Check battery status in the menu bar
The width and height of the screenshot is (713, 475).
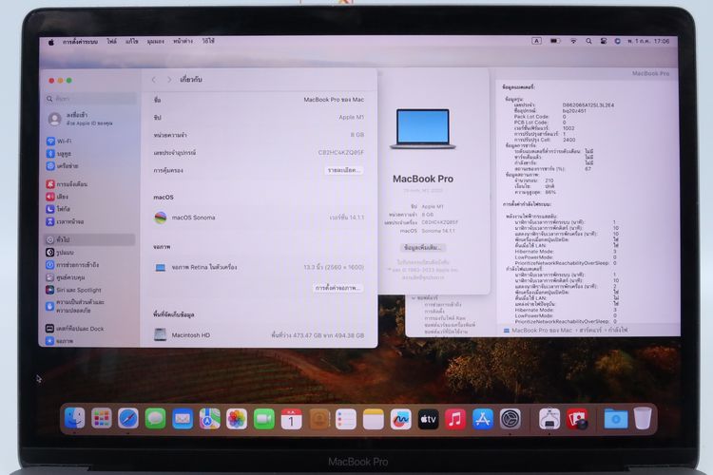coord(555,41)
